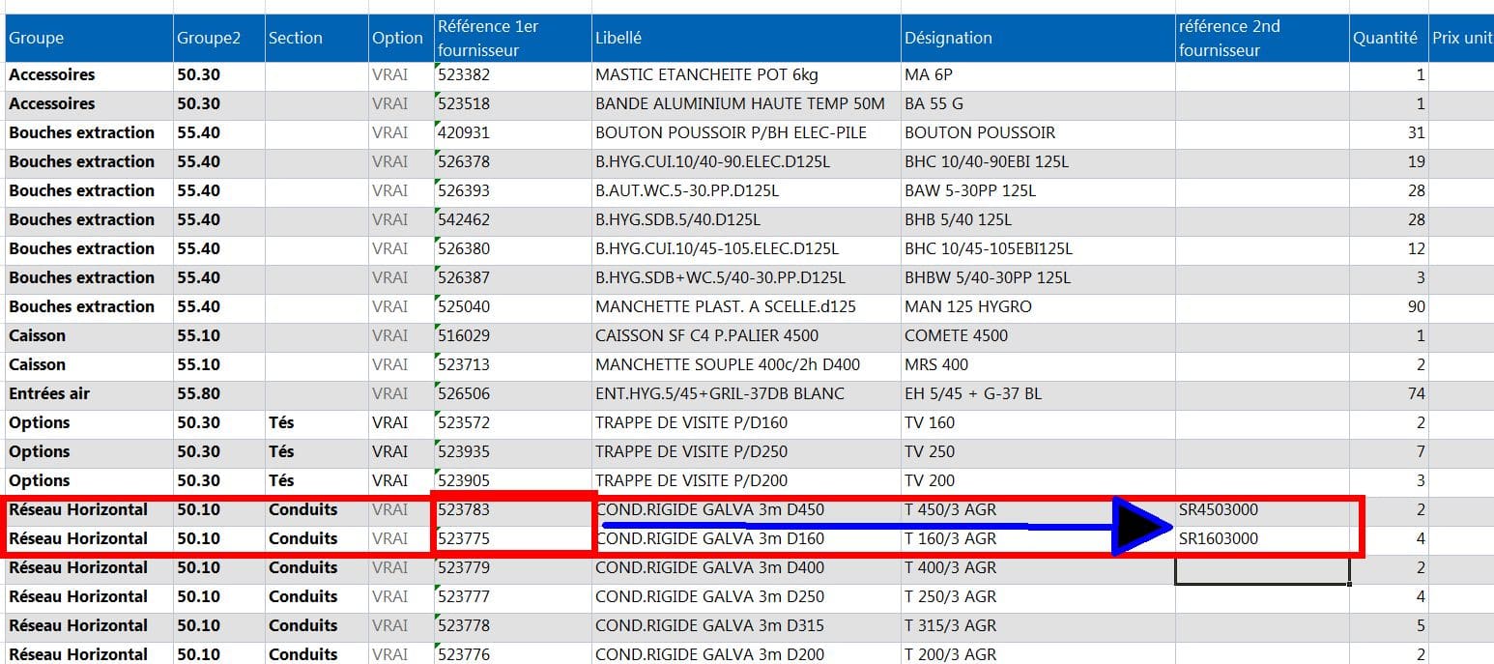Click the Désignation header cell

1038,38
